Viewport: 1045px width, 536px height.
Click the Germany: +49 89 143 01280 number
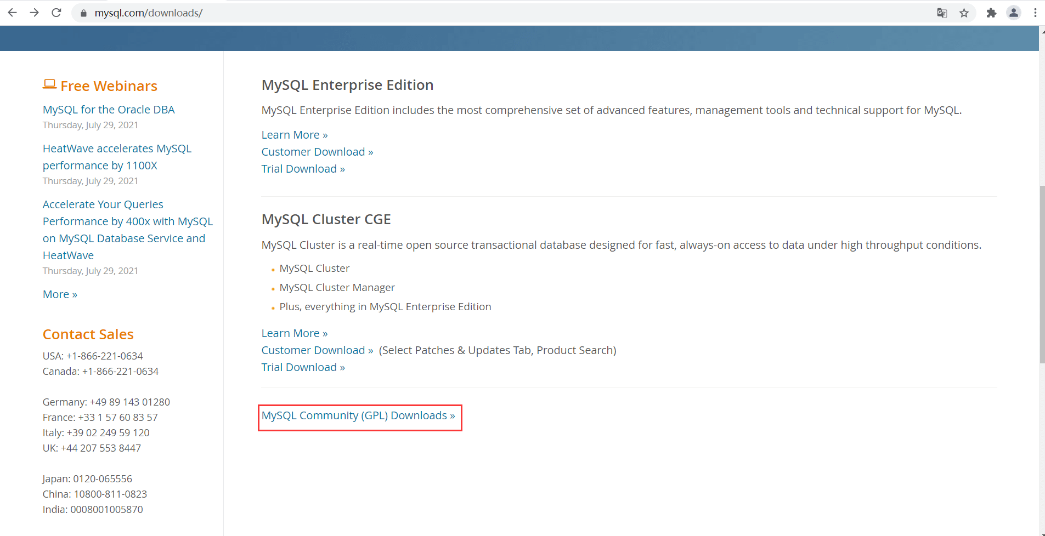point(106,402)
